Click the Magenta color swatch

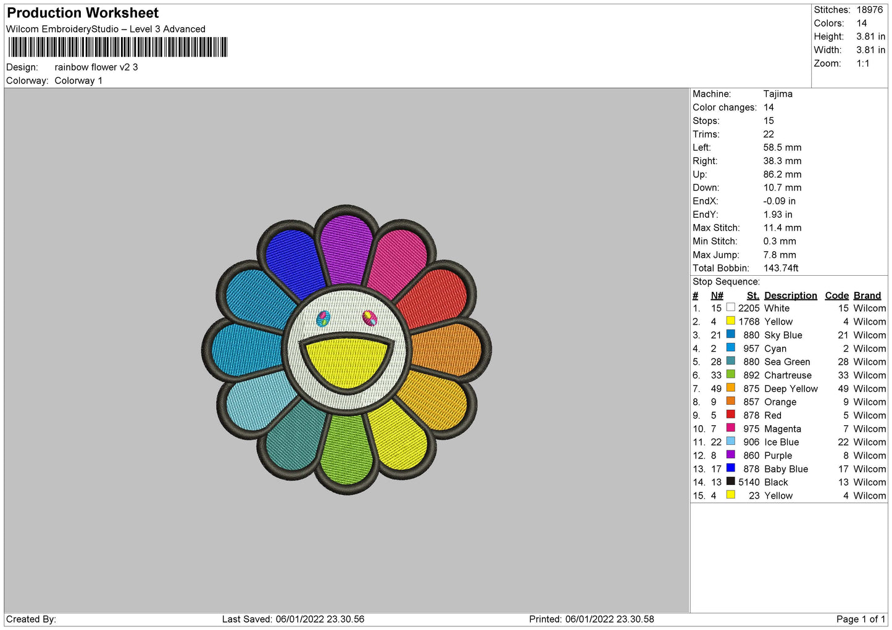tap(730, 428)
